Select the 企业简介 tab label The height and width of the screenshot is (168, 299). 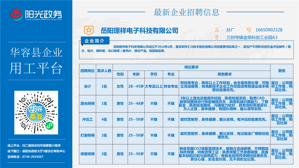tap(94, 41)
